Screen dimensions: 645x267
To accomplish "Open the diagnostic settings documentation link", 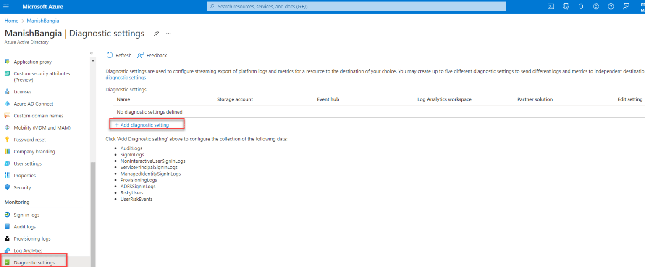I will (125, 77).
